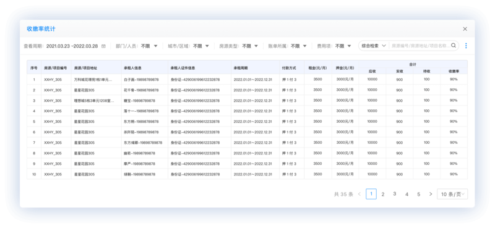Go to the next page arrow
Image resolution: width=495 pixels, height=234 pixels.
(x=431, y=194)
